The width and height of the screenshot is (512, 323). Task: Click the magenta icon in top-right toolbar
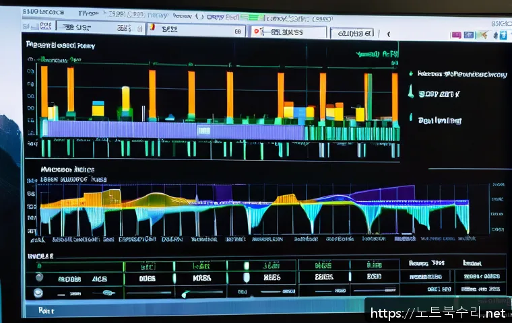pos(456,35)
